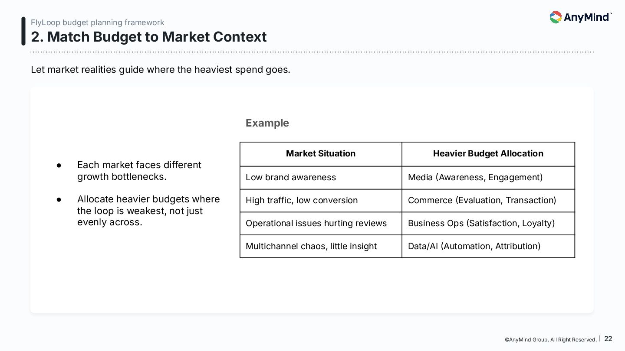Click the "Market Situation" column header
The width and height of the screenshot is (625, 351).
320,153
